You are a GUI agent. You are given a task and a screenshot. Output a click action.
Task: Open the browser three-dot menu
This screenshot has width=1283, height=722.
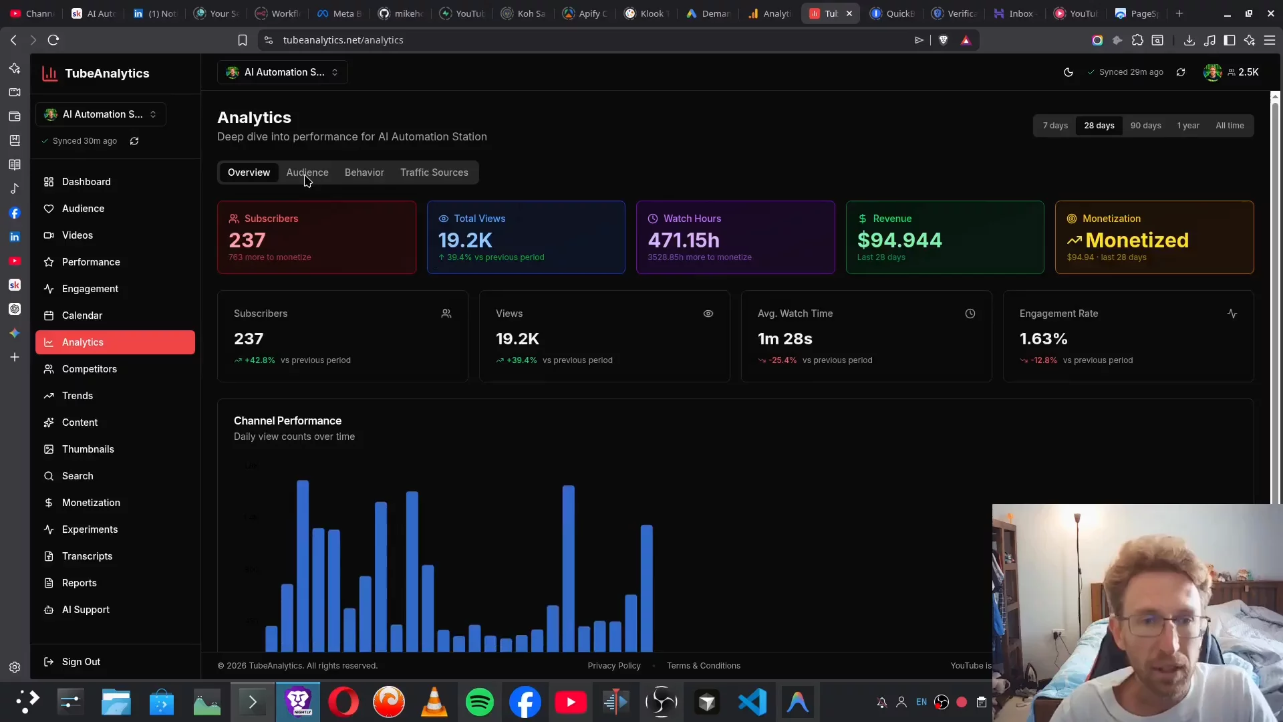point(1270,40)
